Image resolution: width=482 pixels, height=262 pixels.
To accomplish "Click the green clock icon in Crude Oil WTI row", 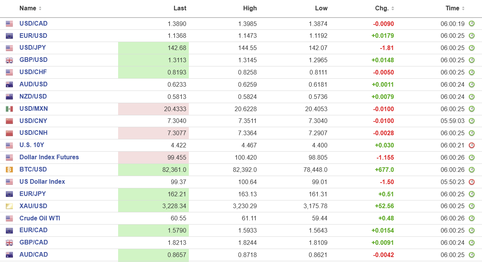I will click(472, 218).
